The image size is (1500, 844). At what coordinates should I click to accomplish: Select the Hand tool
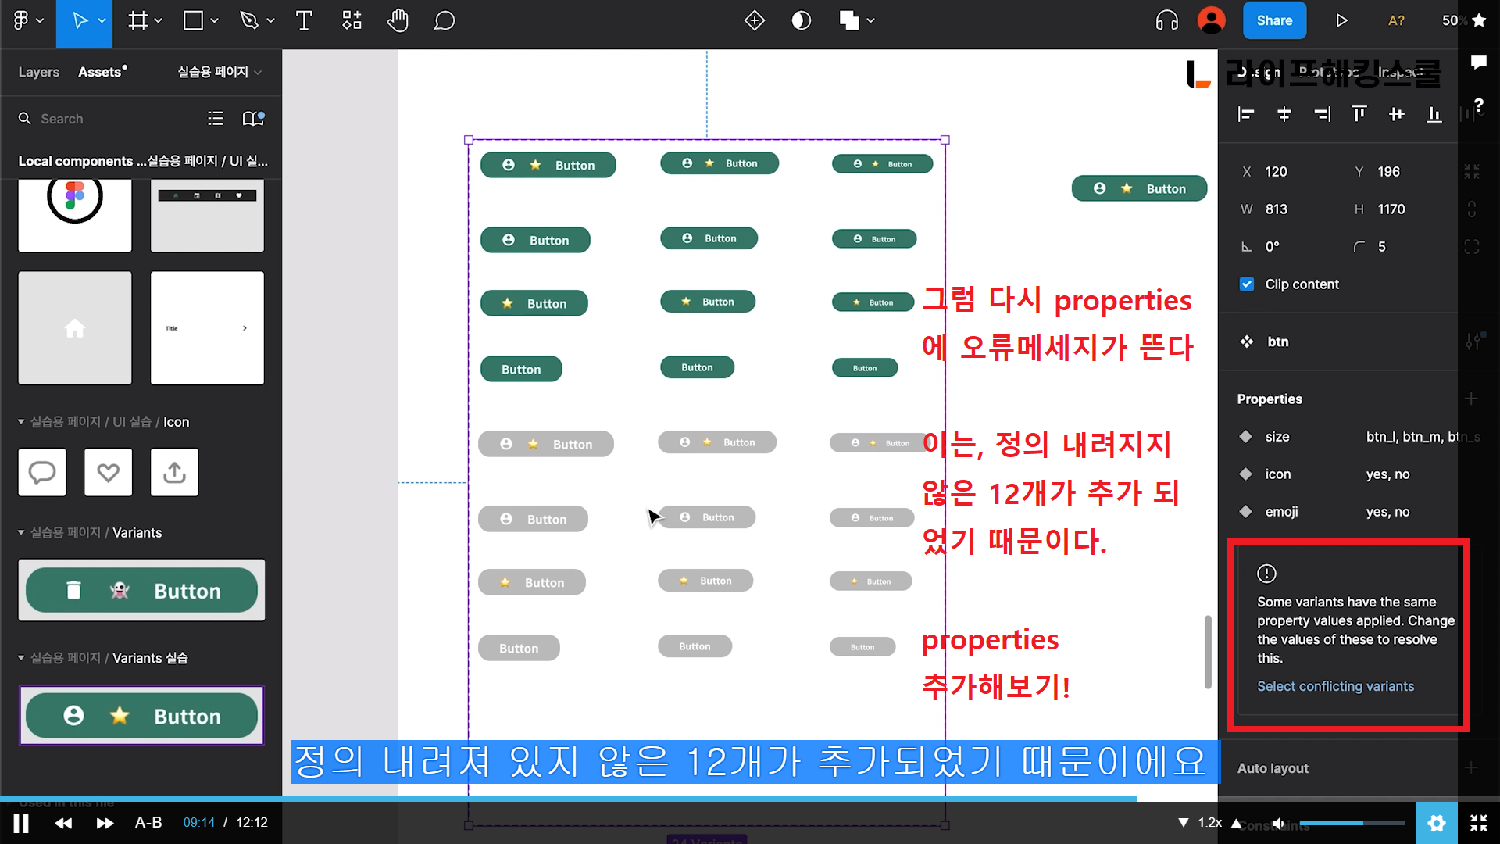click(398, 21)
